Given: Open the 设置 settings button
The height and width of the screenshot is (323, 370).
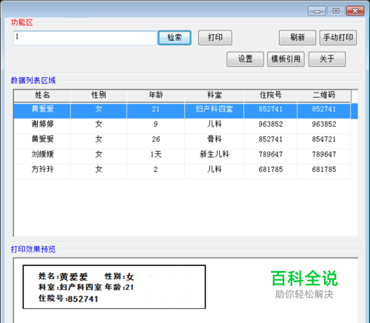Looking at the screenshot, I should pos(245,59).
